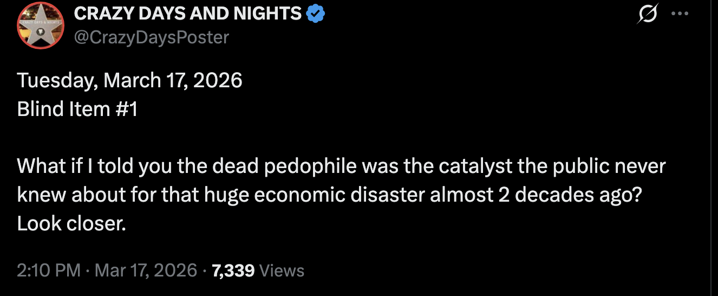The image size is (718, 296).
Task: Click the CRAZY DAYS AND NIGHTS display name
Action: pyautogui.click(x=187, y=14)
